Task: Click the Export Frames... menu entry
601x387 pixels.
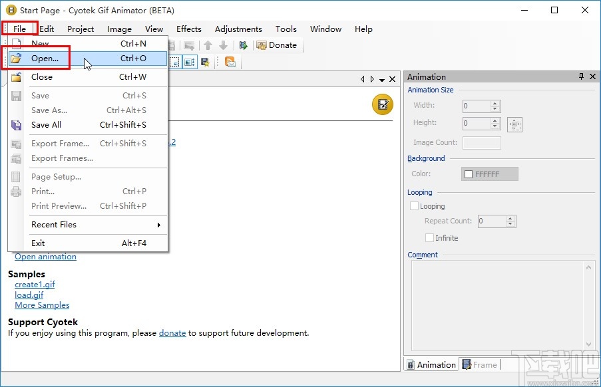Action: (x=87, y=158)
